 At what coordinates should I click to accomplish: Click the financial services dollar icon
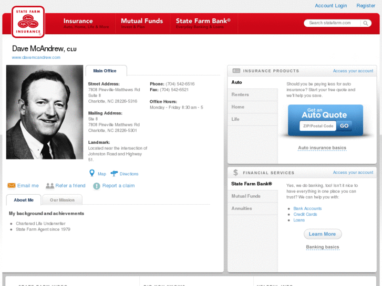(235, 173)
